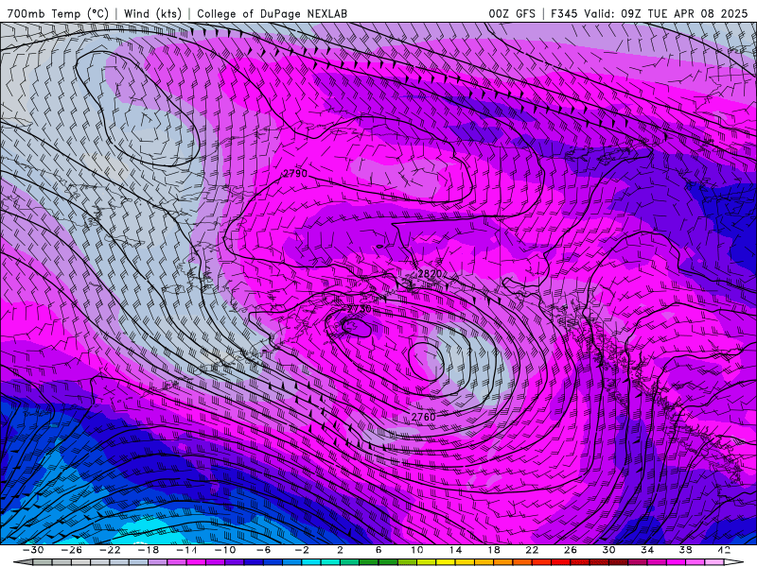Click the "Wind (kts)" header label
Image resolution: width=757 pixels, height=567 pixels.
pos(152,13)
